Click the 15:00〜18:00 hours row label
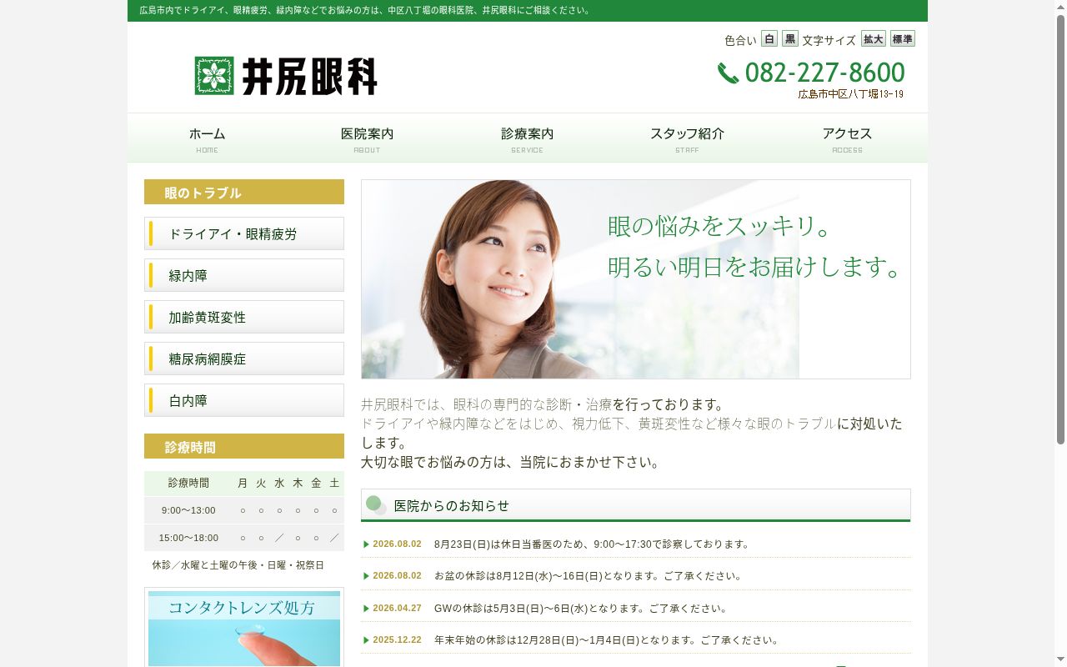This screenshot has height=667, width=1067. [x=188, y=538]
